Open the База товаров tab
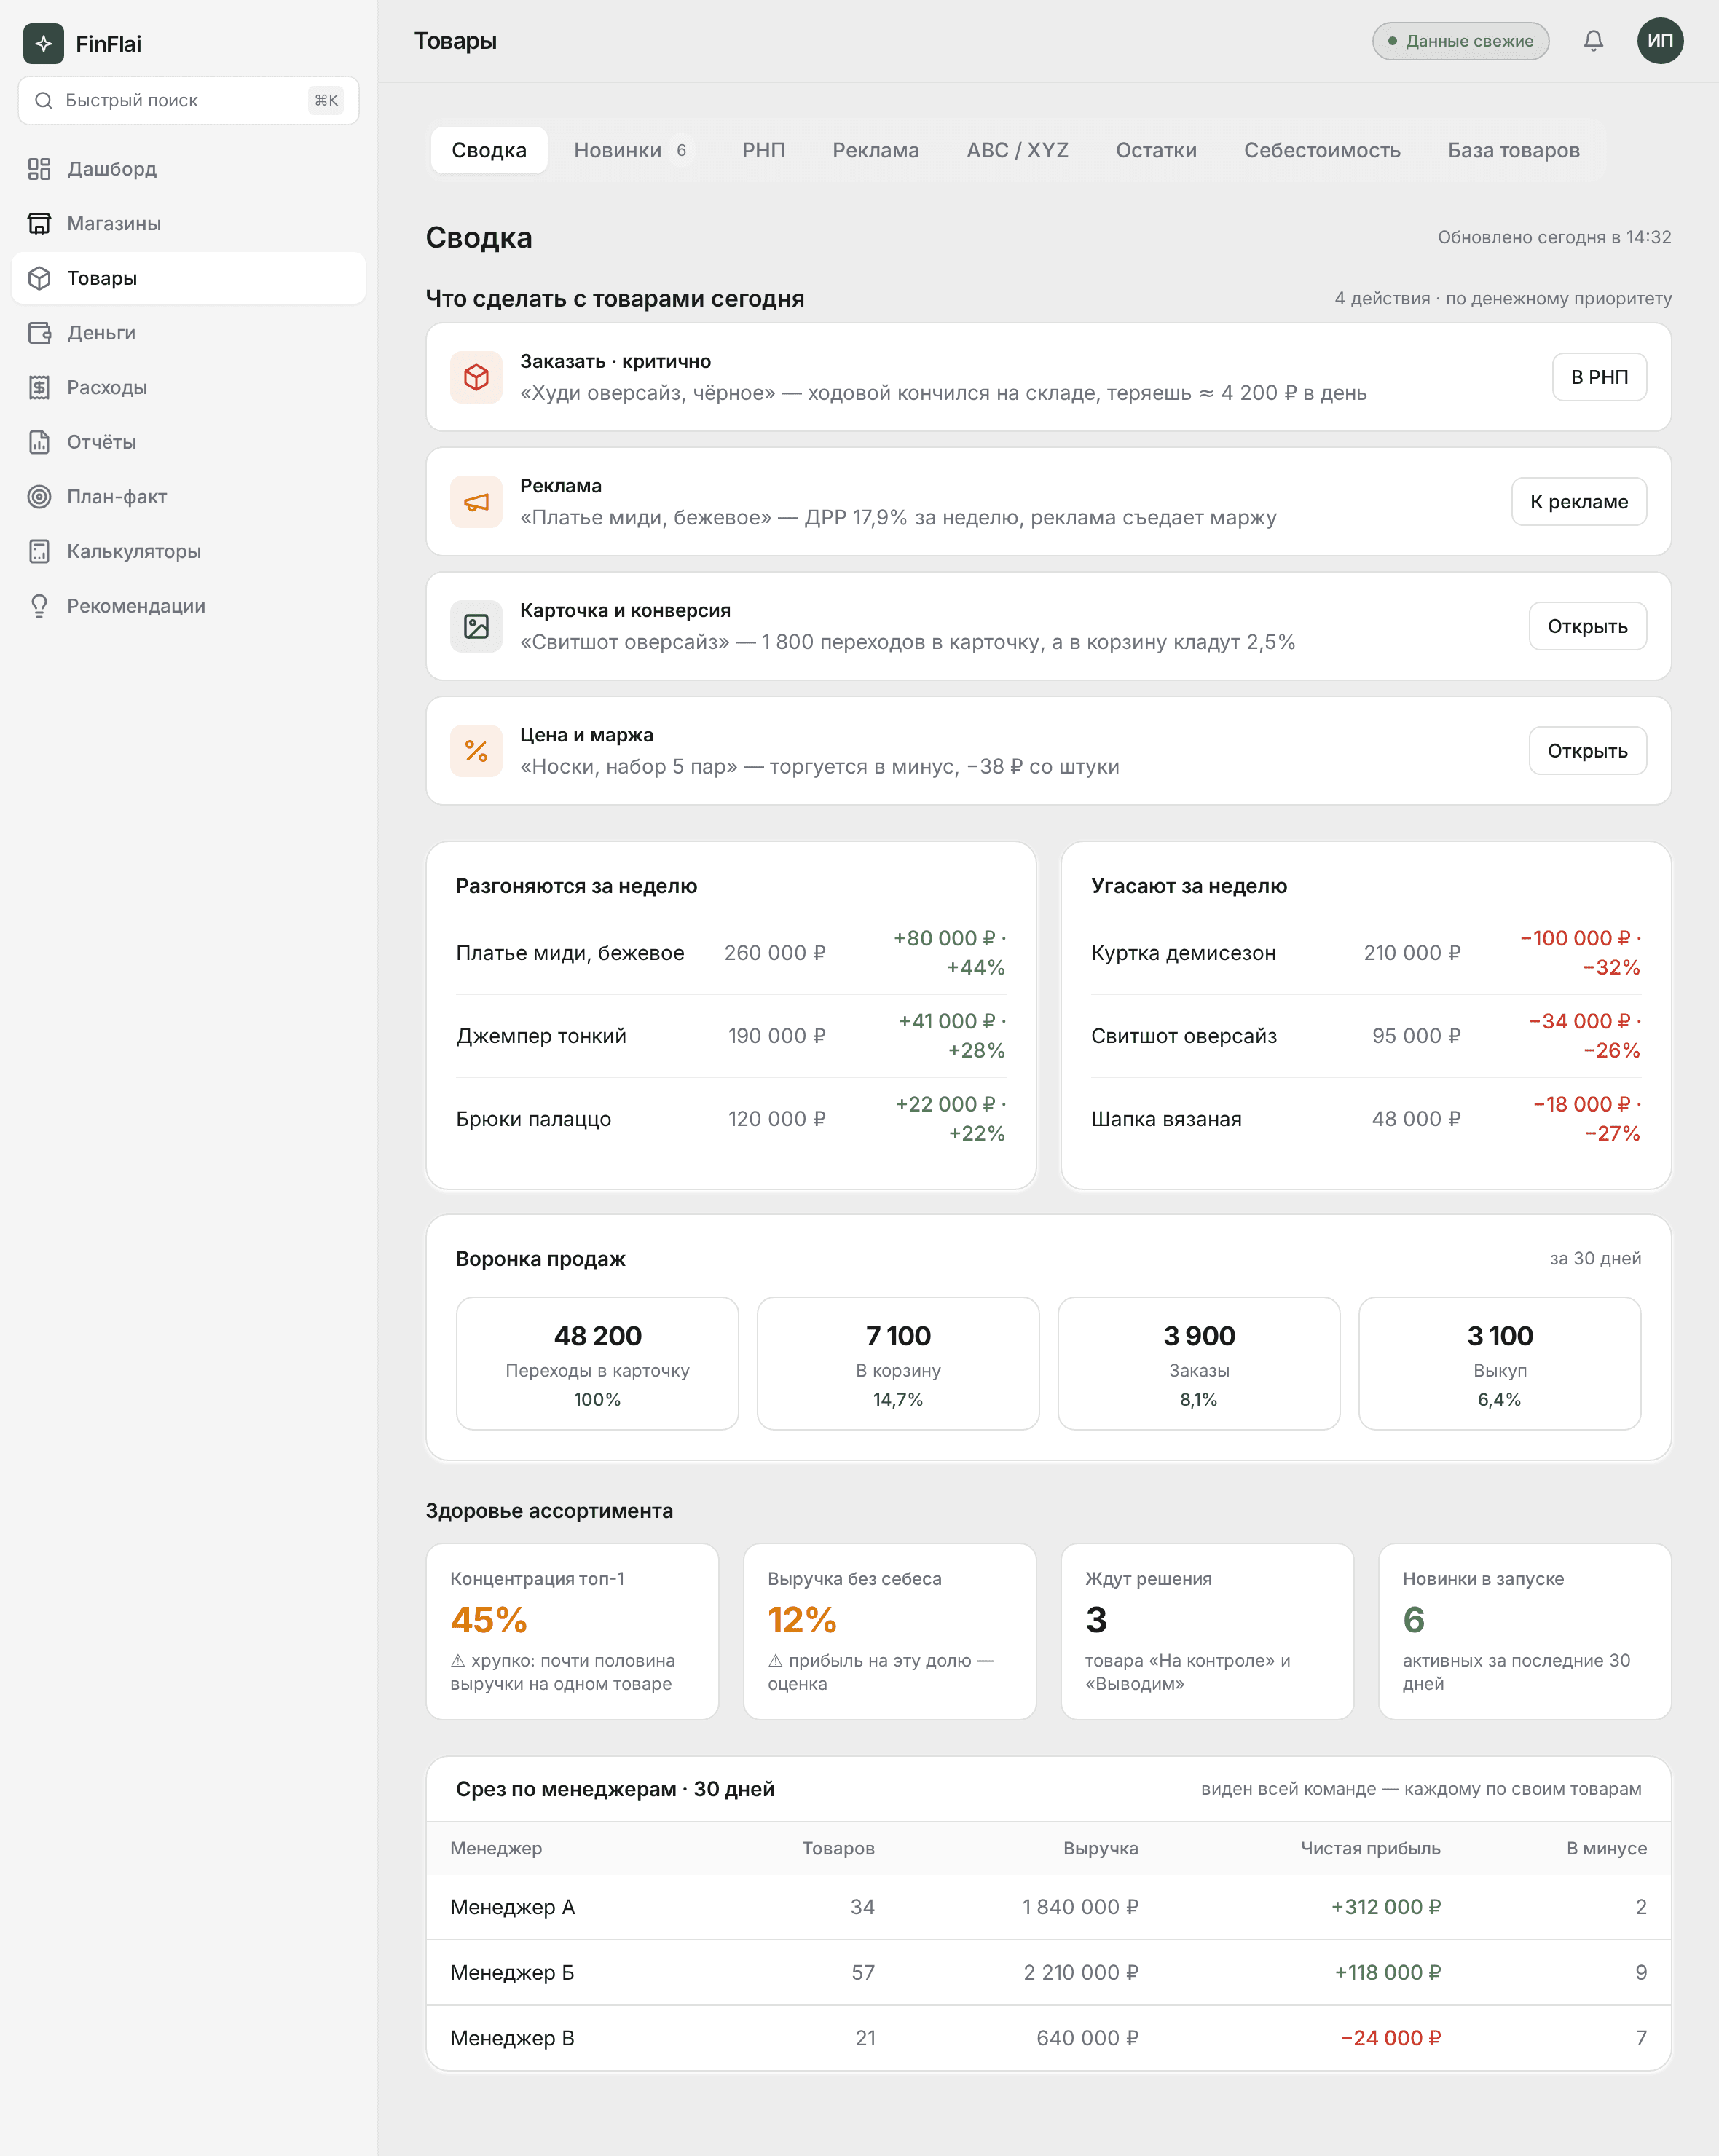Image resolution: width=1719 pixels, height=2156 pixels. click(x=1513, y=150)
